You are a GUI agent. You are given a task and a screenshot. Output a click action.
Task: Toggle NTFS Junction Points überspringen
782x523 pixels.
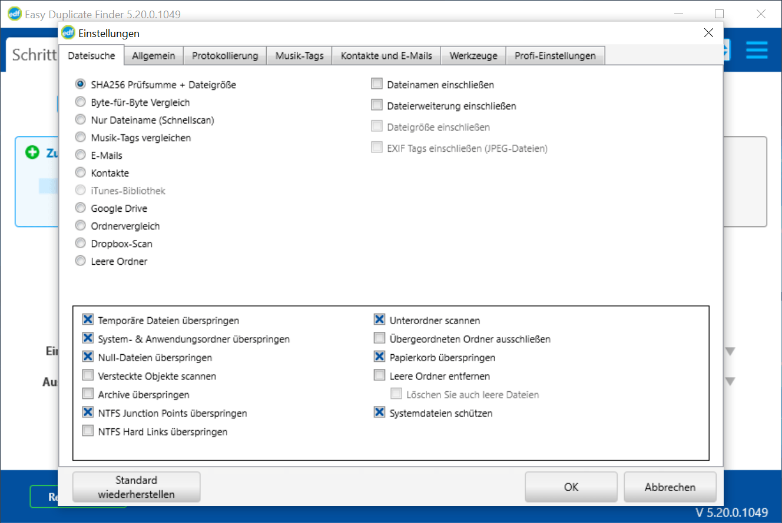point(88,412)
